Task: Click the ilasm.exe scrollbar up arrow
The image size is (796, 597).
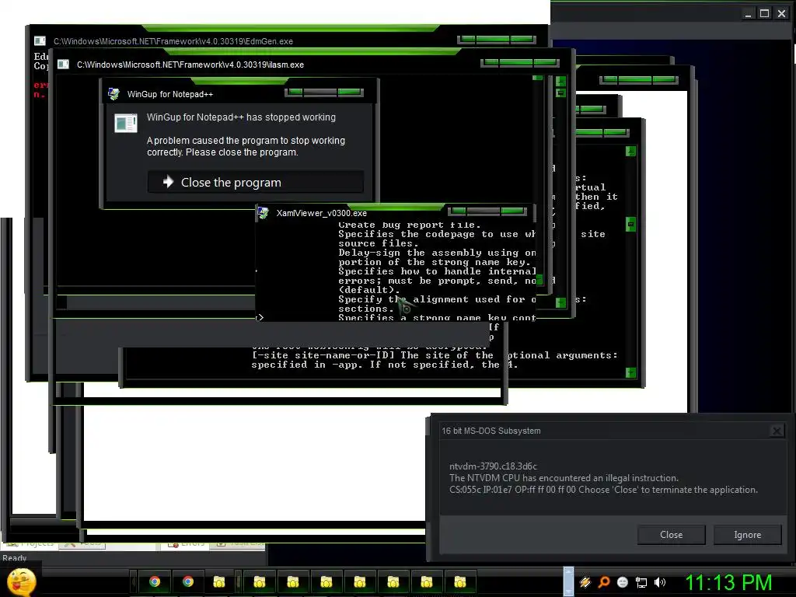Action: [560, 81]
